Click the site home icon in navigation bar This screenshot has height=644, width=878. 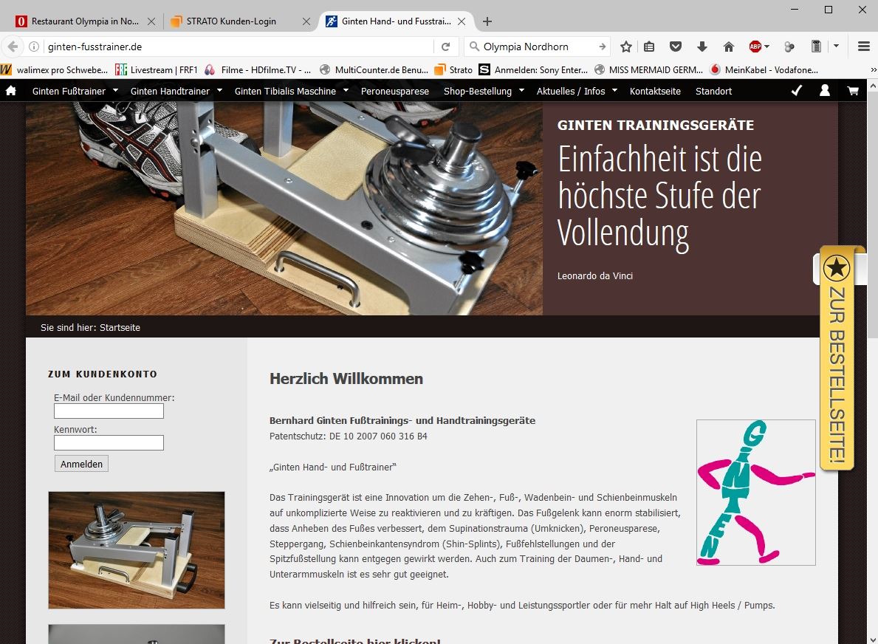coord(11,91)
